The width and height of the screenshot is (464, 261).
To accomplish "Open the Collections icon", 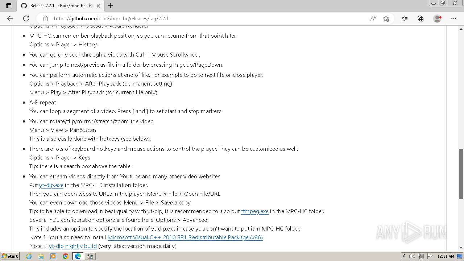I will (420, 18).
